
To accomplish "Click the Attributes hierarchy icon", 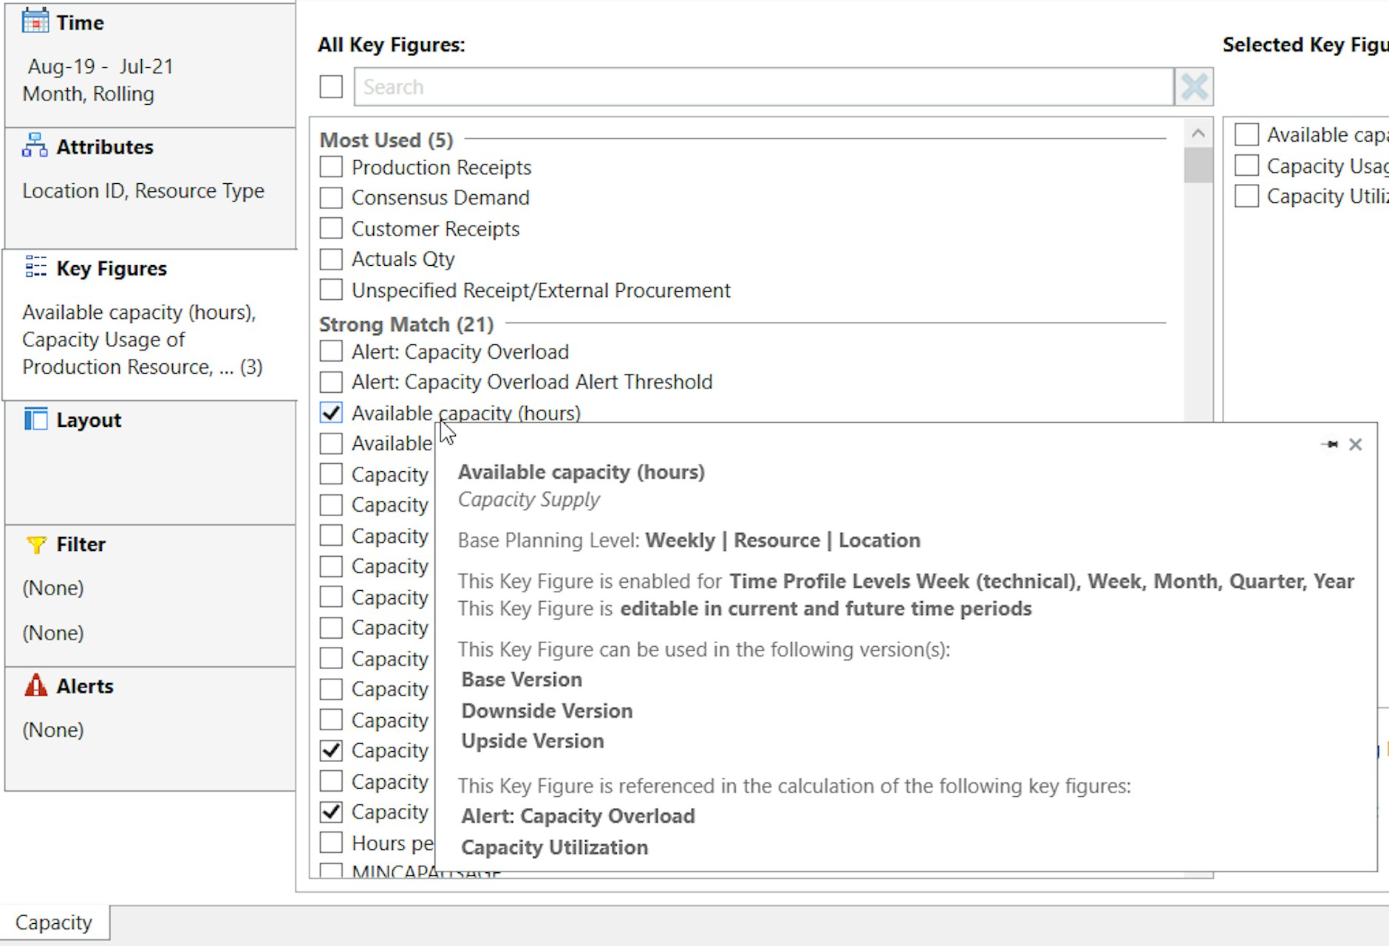I will [33, 145].
